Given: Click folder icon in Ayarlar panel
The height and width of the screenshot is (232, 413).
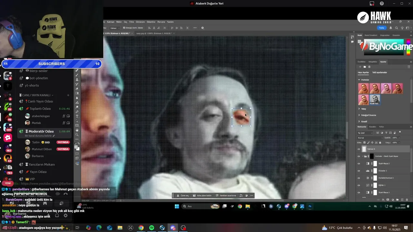Looking at the screenshot, I should (x=365, y=67).
